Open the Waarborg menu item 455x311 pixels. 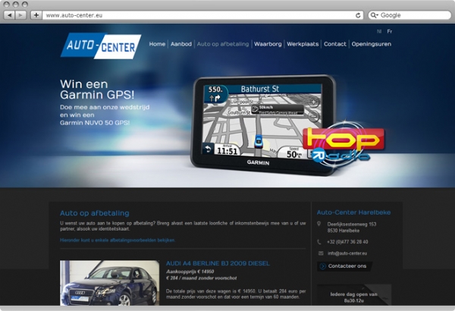tap(268, 44)
